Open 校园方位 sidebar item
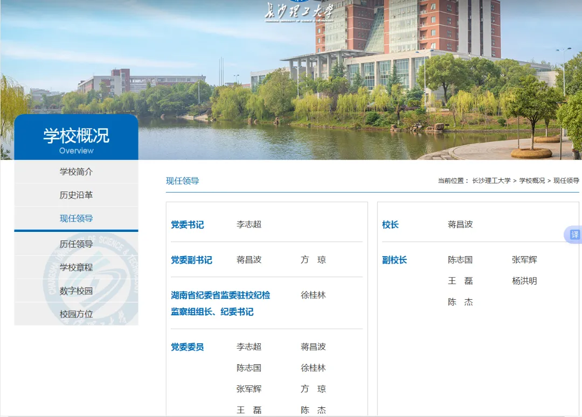582x417 pixels. 76,314
